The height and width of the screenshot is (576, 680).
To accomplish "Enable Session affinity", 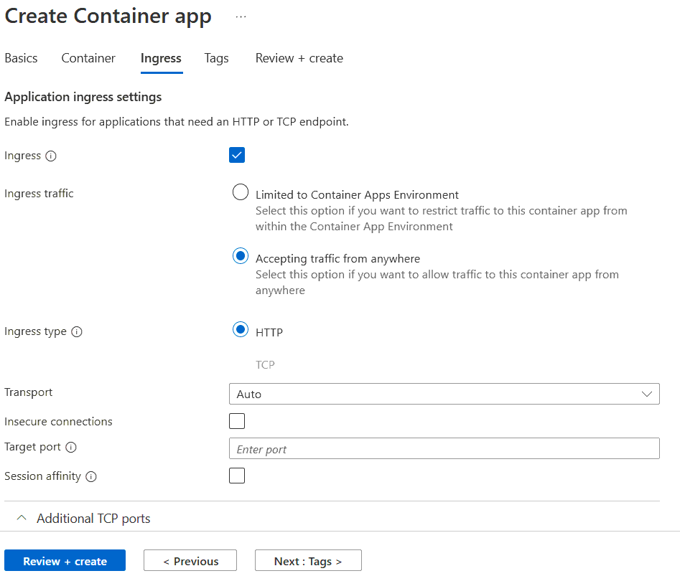I will (237, 476).
